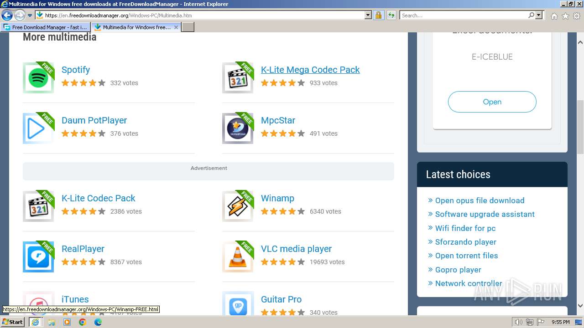Click into the address bar URL field

204,15
